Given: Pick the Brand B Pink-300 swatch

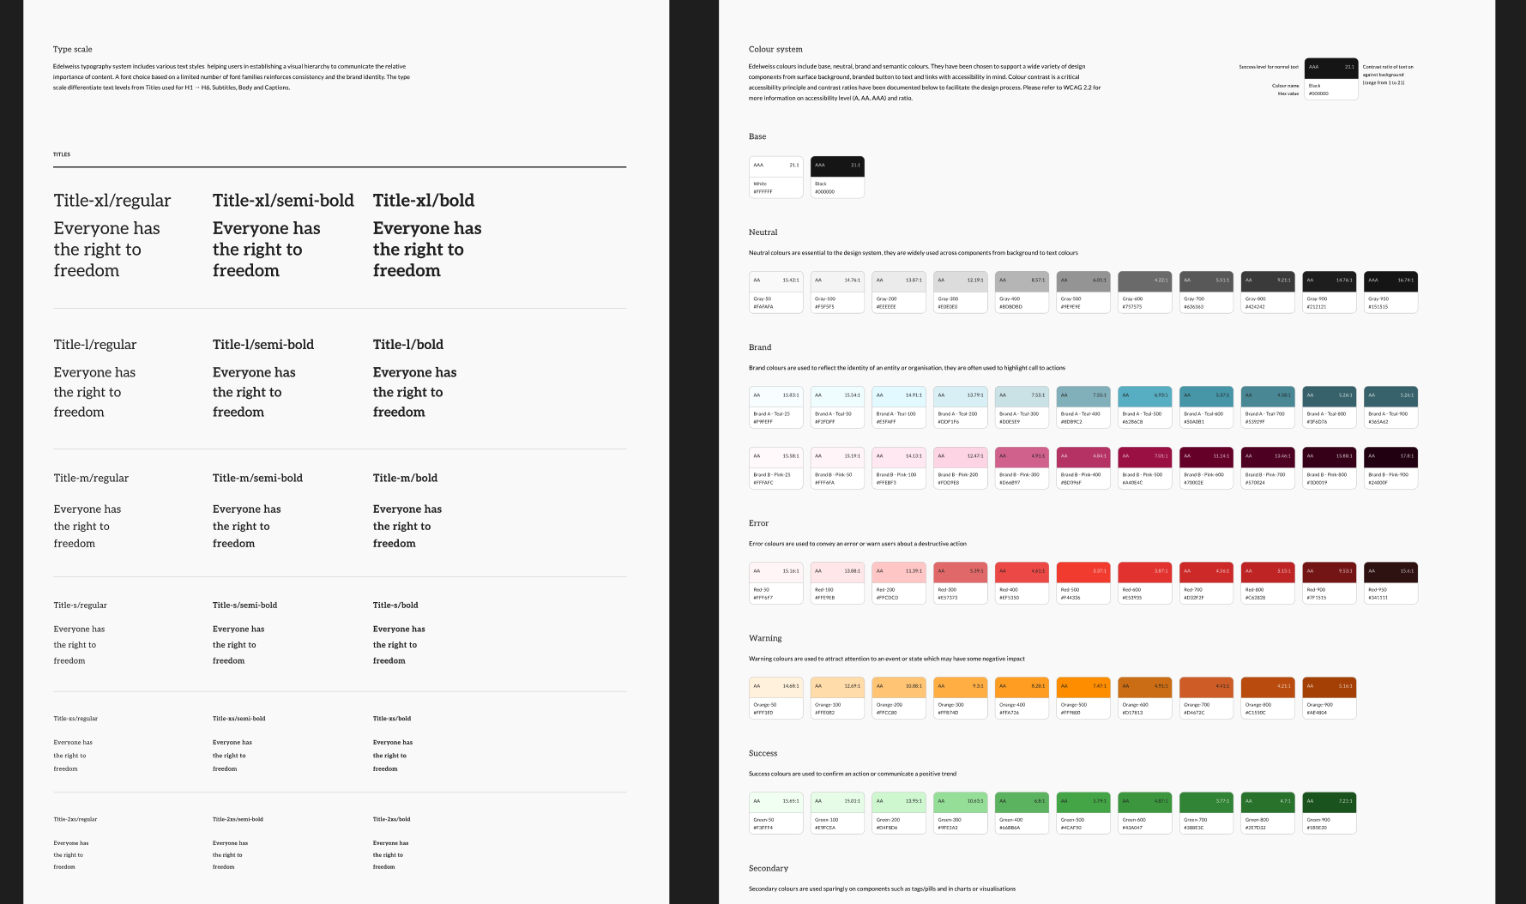Looking at the screenshot, I should tap(1022, 467).
